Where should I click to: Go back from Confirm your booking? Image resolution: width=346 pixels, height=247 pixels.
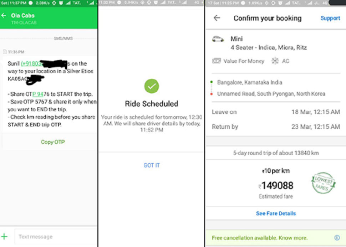[x=217, y=18]
